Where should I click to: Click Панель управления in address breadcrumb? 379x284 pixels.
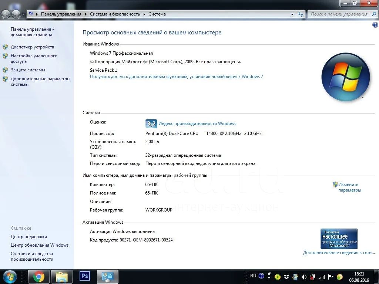point(61,14)
